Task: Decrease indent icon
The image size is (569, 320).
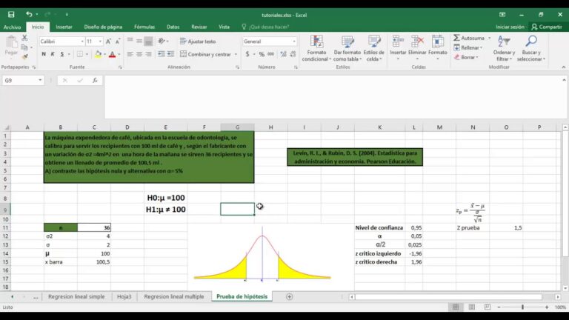Action: [161, 54]
